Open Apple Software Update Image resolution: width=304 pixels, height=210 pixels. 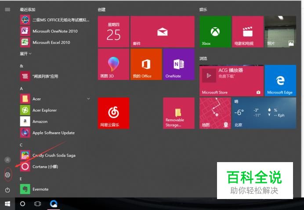(x=55, y=133)
